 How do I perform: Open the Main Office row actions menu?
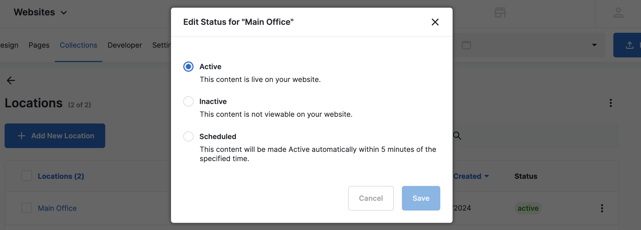point(602,208)
